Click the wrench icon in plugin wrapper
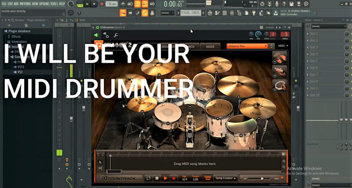Viewport: 352px width, 188px height. click(x=116, y=35)
